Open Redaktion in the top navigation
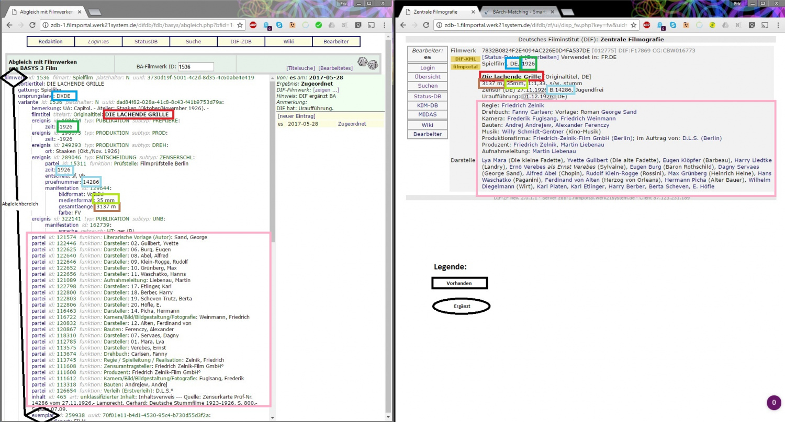The height and width of the screenshot is (422, 785). (50, 42)
